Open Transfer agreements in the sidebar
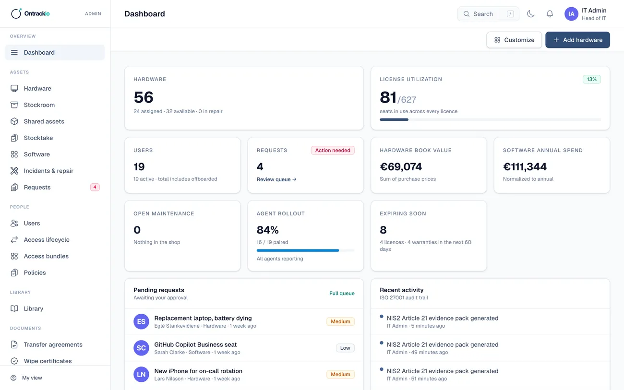The height and width of the screenshot is (390, 624). pyautogui.click(x=55, y=344)
